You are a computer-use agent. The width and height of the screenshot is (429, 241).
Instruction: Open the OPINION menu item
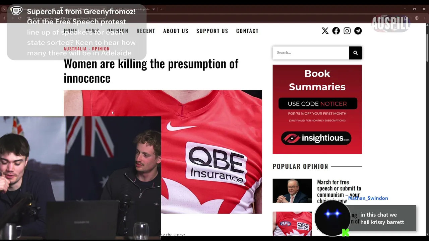(118, 31)
